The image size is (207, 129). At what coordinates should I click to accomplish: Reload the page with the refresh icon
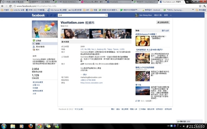(10, 6)
